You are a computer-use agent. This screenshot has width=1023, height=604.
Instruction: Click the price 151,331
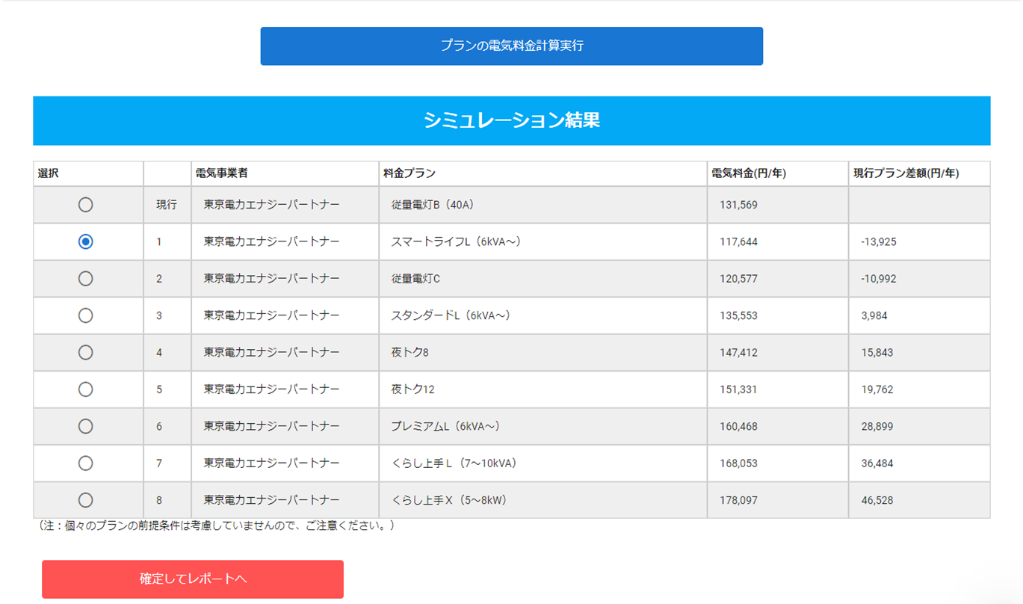(739, 389)
